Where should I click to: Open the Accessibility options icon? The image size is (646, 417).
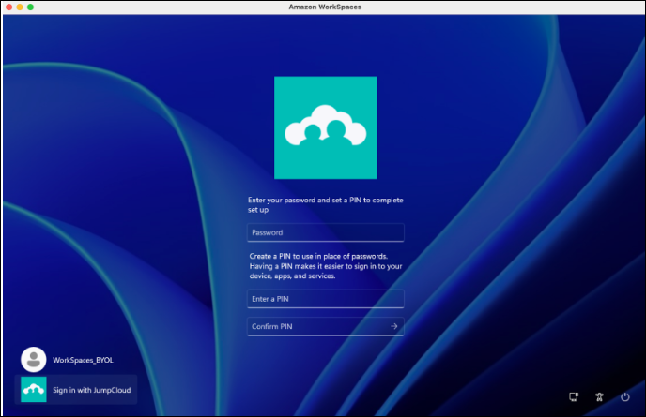click(x=599, y=397)
